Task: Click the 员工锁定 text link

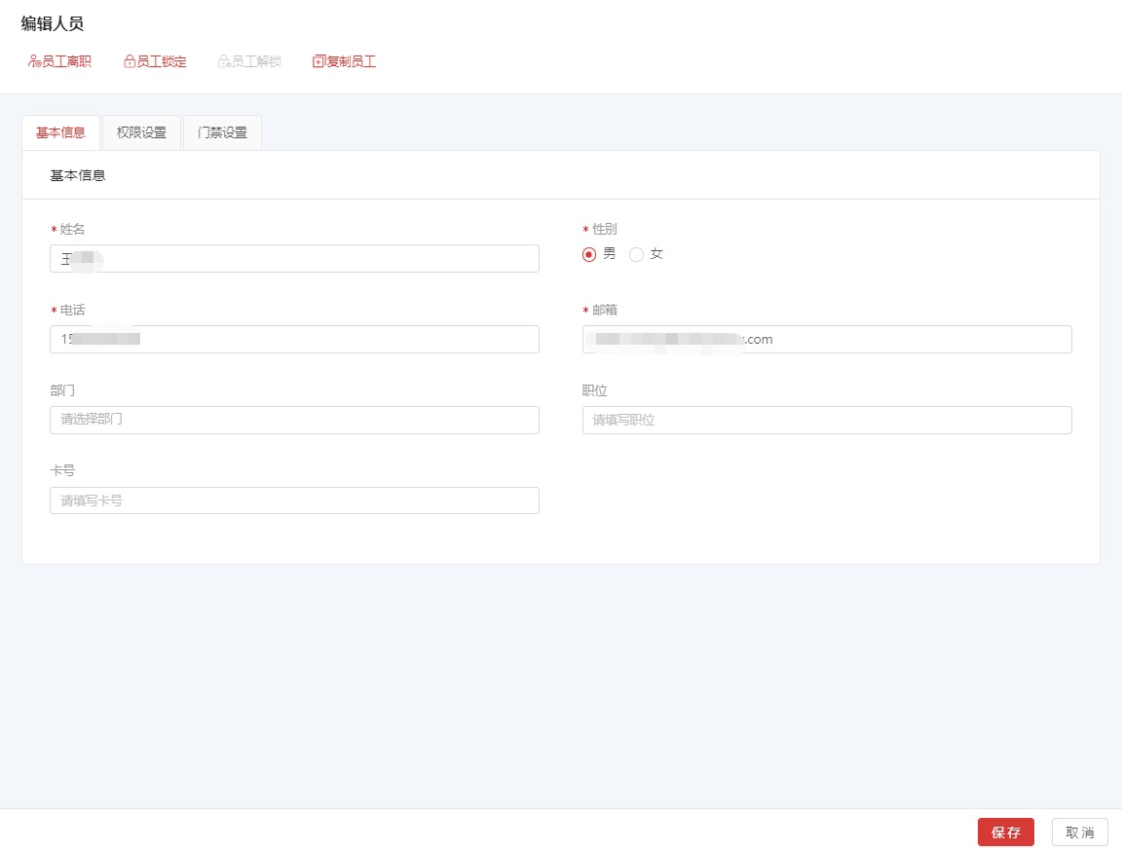Action: (x=162, y=61)
